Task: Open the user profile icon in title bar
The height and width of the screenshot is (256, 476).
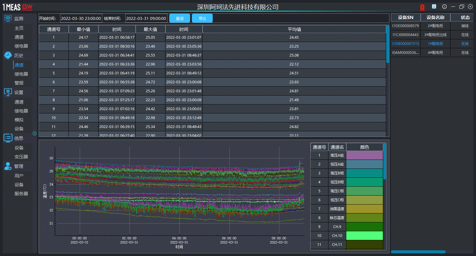Action: coord(434,7)
